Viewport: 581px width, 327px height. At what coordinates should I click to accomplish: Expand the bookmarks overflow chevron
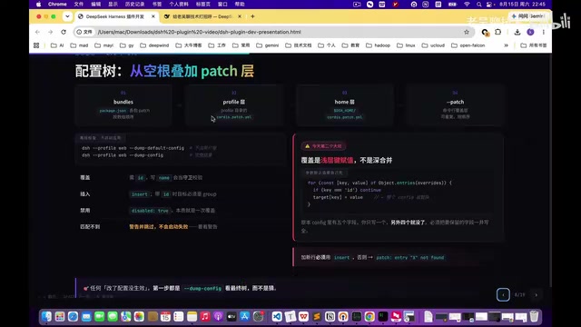[x=506, y=45]
